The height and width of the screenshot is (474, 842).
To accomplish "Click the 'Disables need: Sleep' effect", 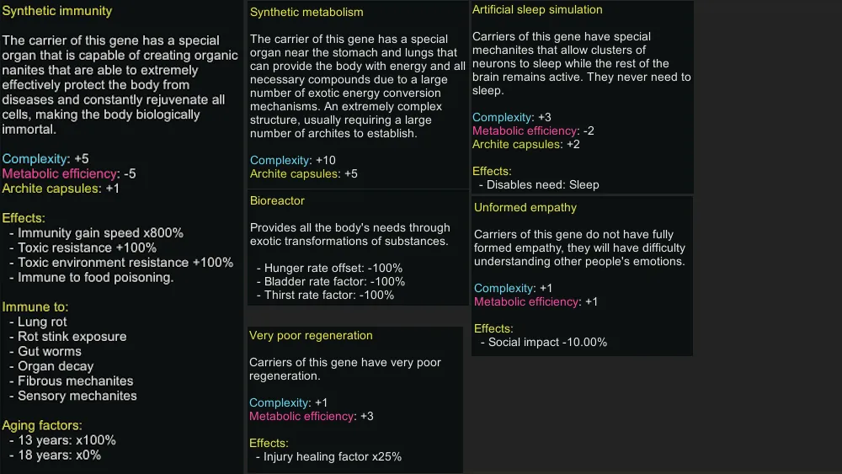I will click(x=542, y=184).
